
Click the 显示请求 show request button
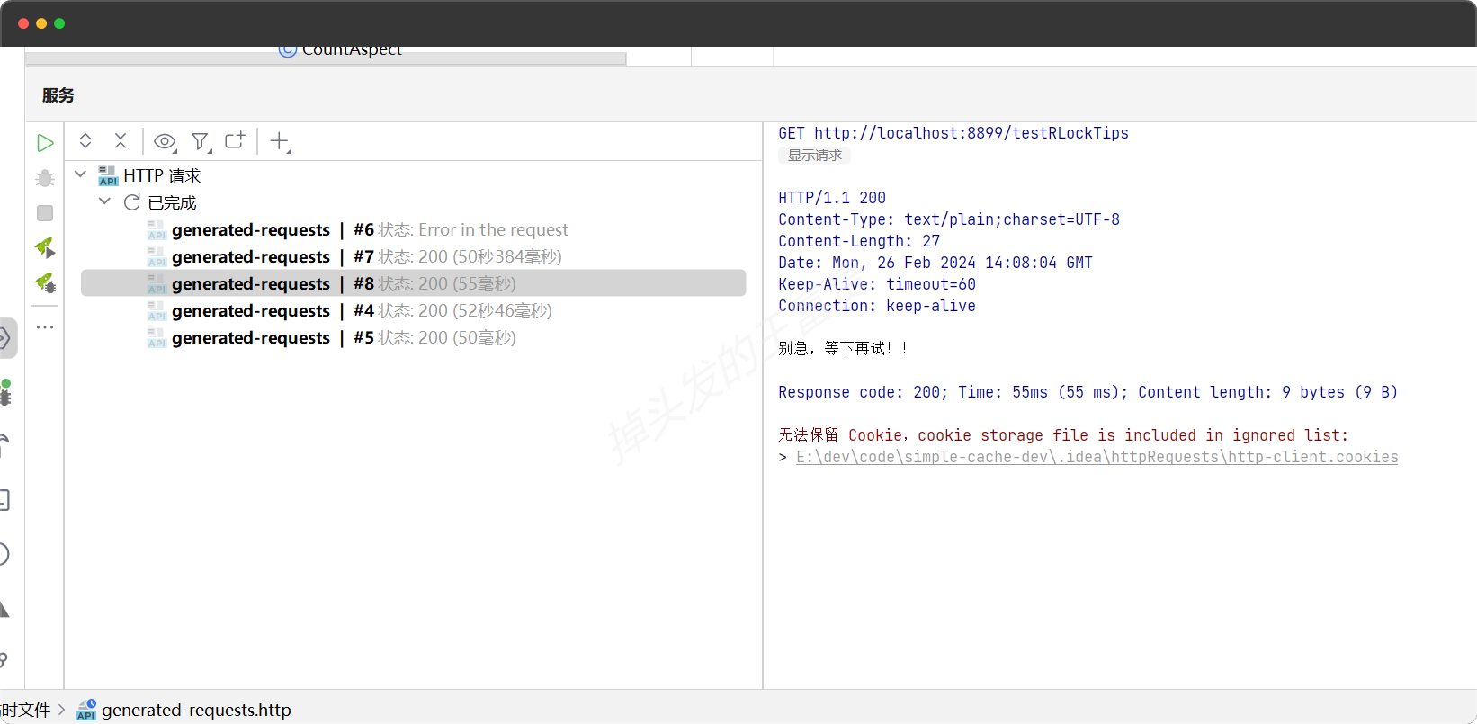click(x=815, y=155)
